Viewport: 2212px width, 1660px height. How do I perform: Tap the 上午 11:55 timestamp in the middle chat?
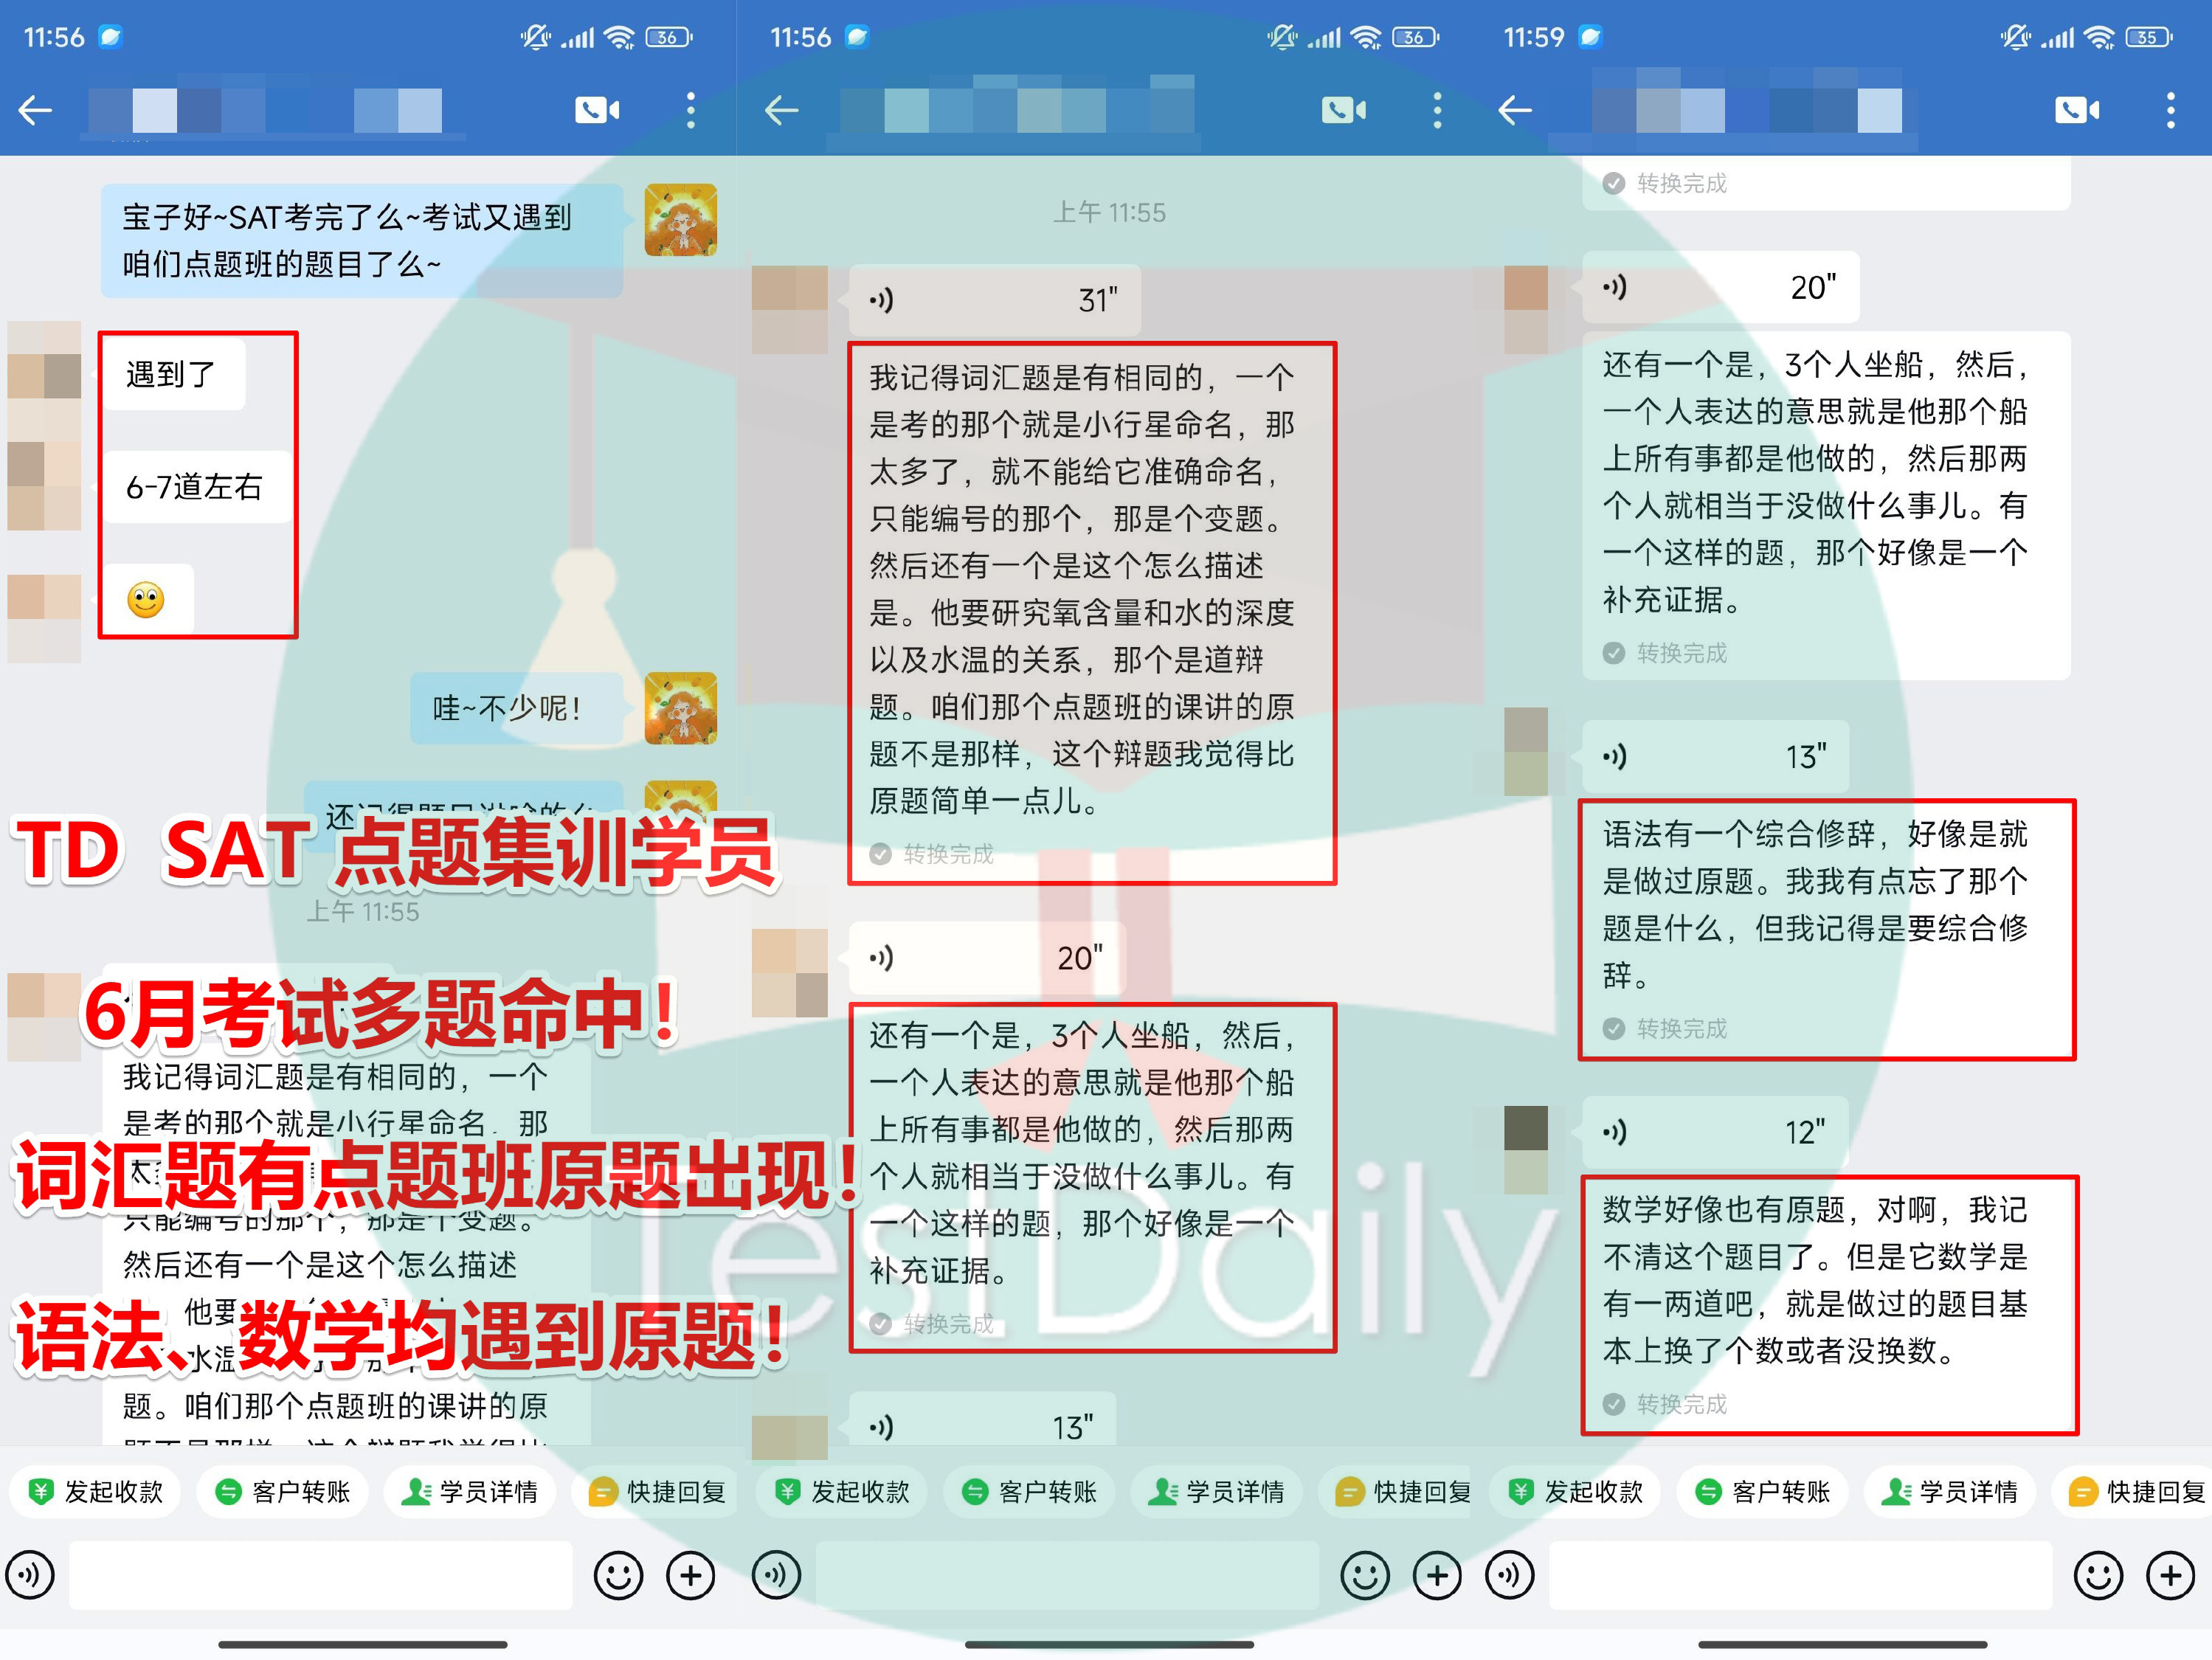pyautogui.click(x=1110, y=212)
